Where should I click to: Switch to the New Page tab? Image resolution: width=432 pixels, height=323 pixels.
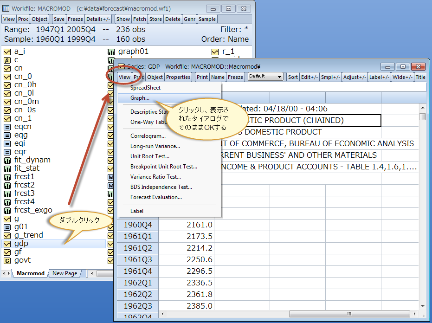click(x=65, y=273)
